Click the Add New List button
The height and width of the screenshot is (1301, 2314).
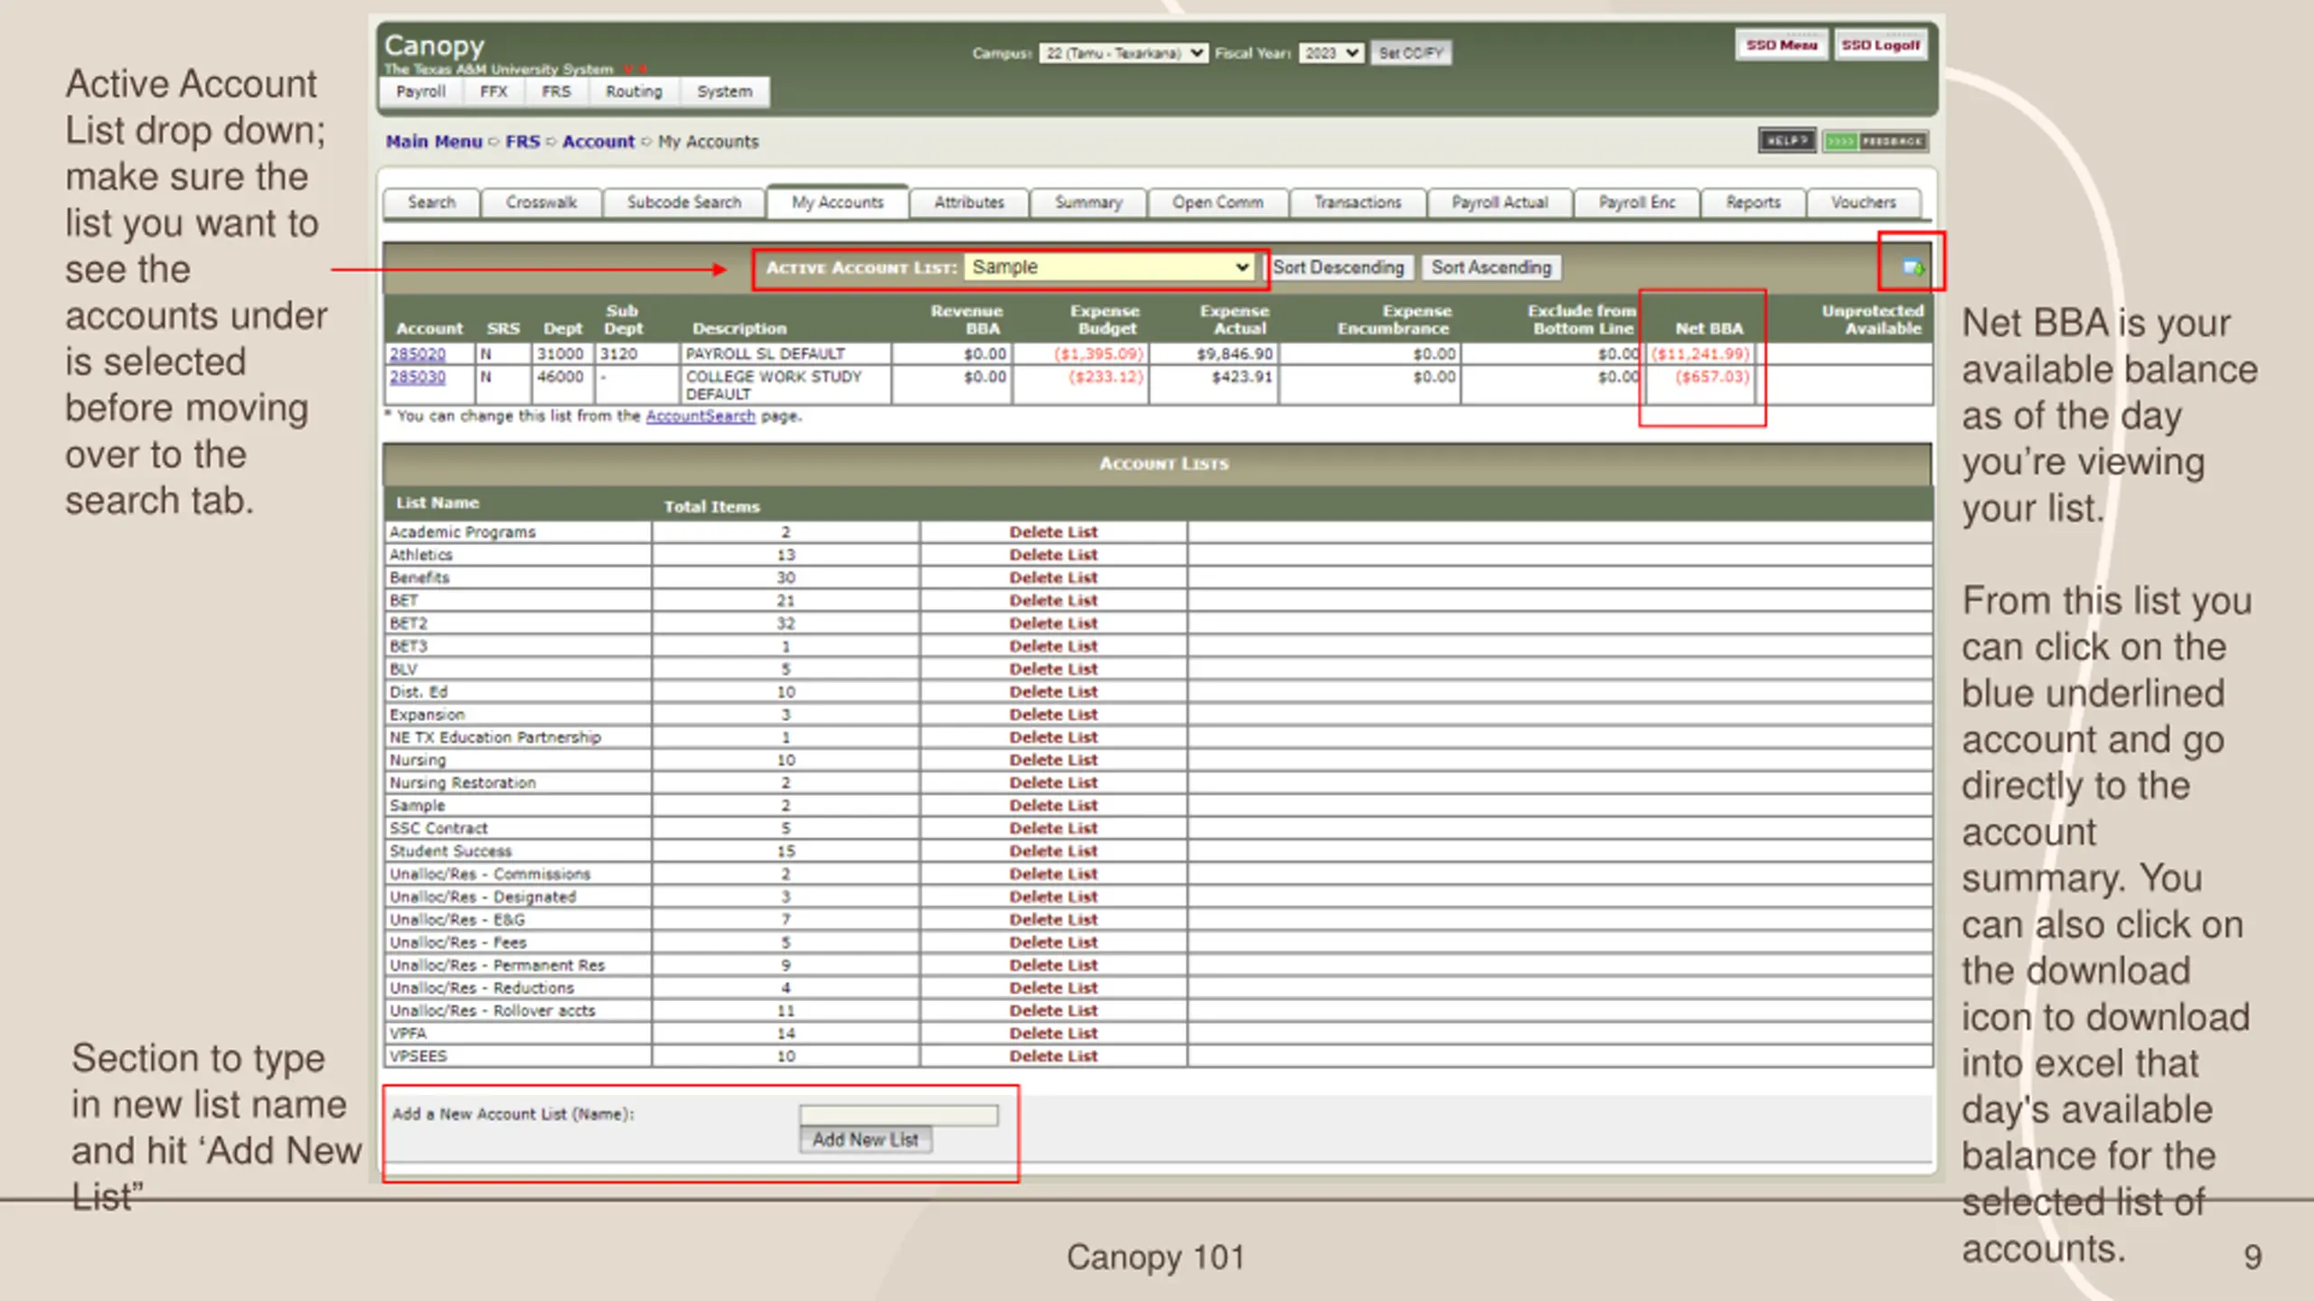pyautogui.click(x=865, y=1139)
